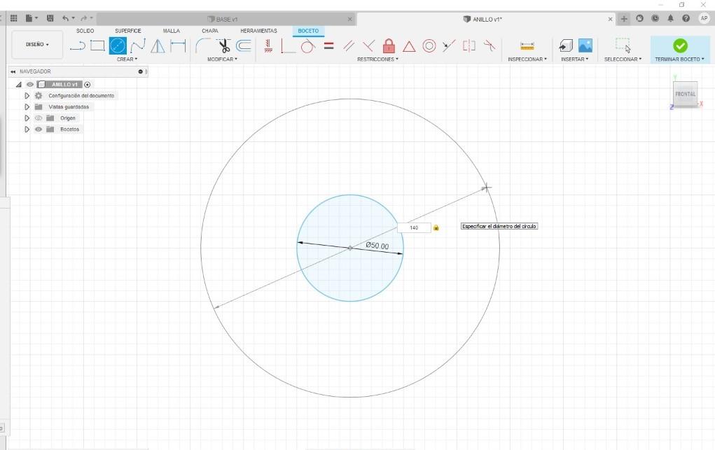Activate the Spline curve tool

coord(138,46)
